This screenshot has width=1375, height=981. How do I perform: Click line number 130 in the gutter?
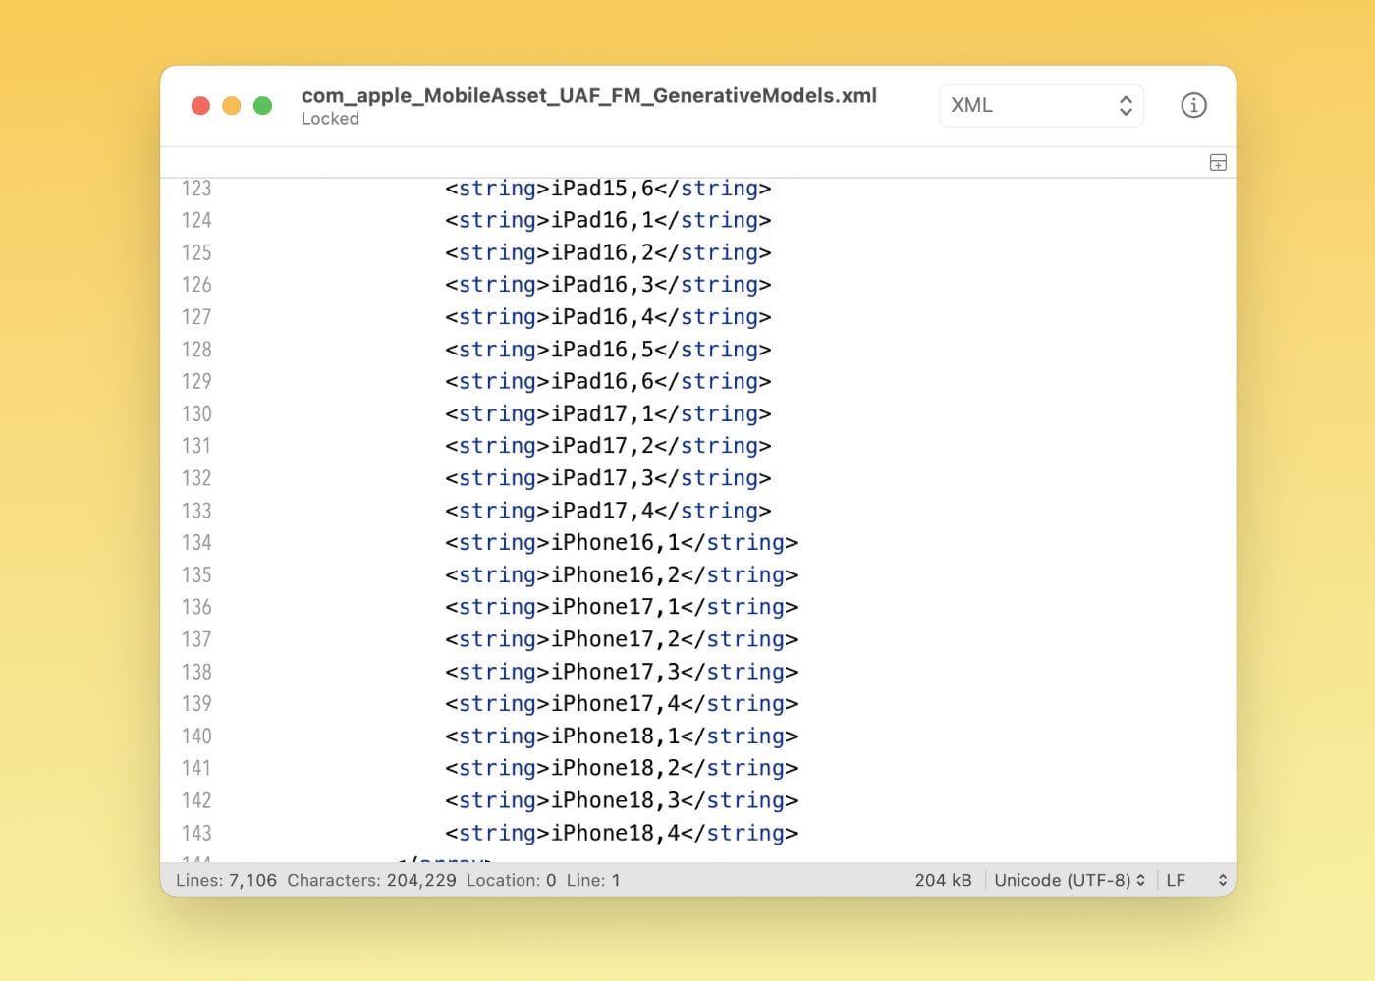(196, 413)
